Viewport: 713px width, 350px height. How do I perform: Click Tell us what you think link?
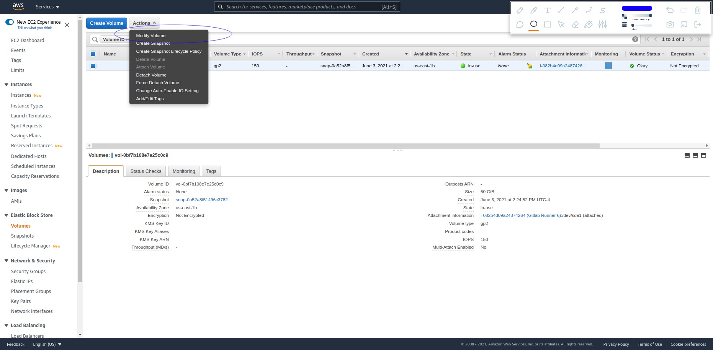click(x=34, y=28)
